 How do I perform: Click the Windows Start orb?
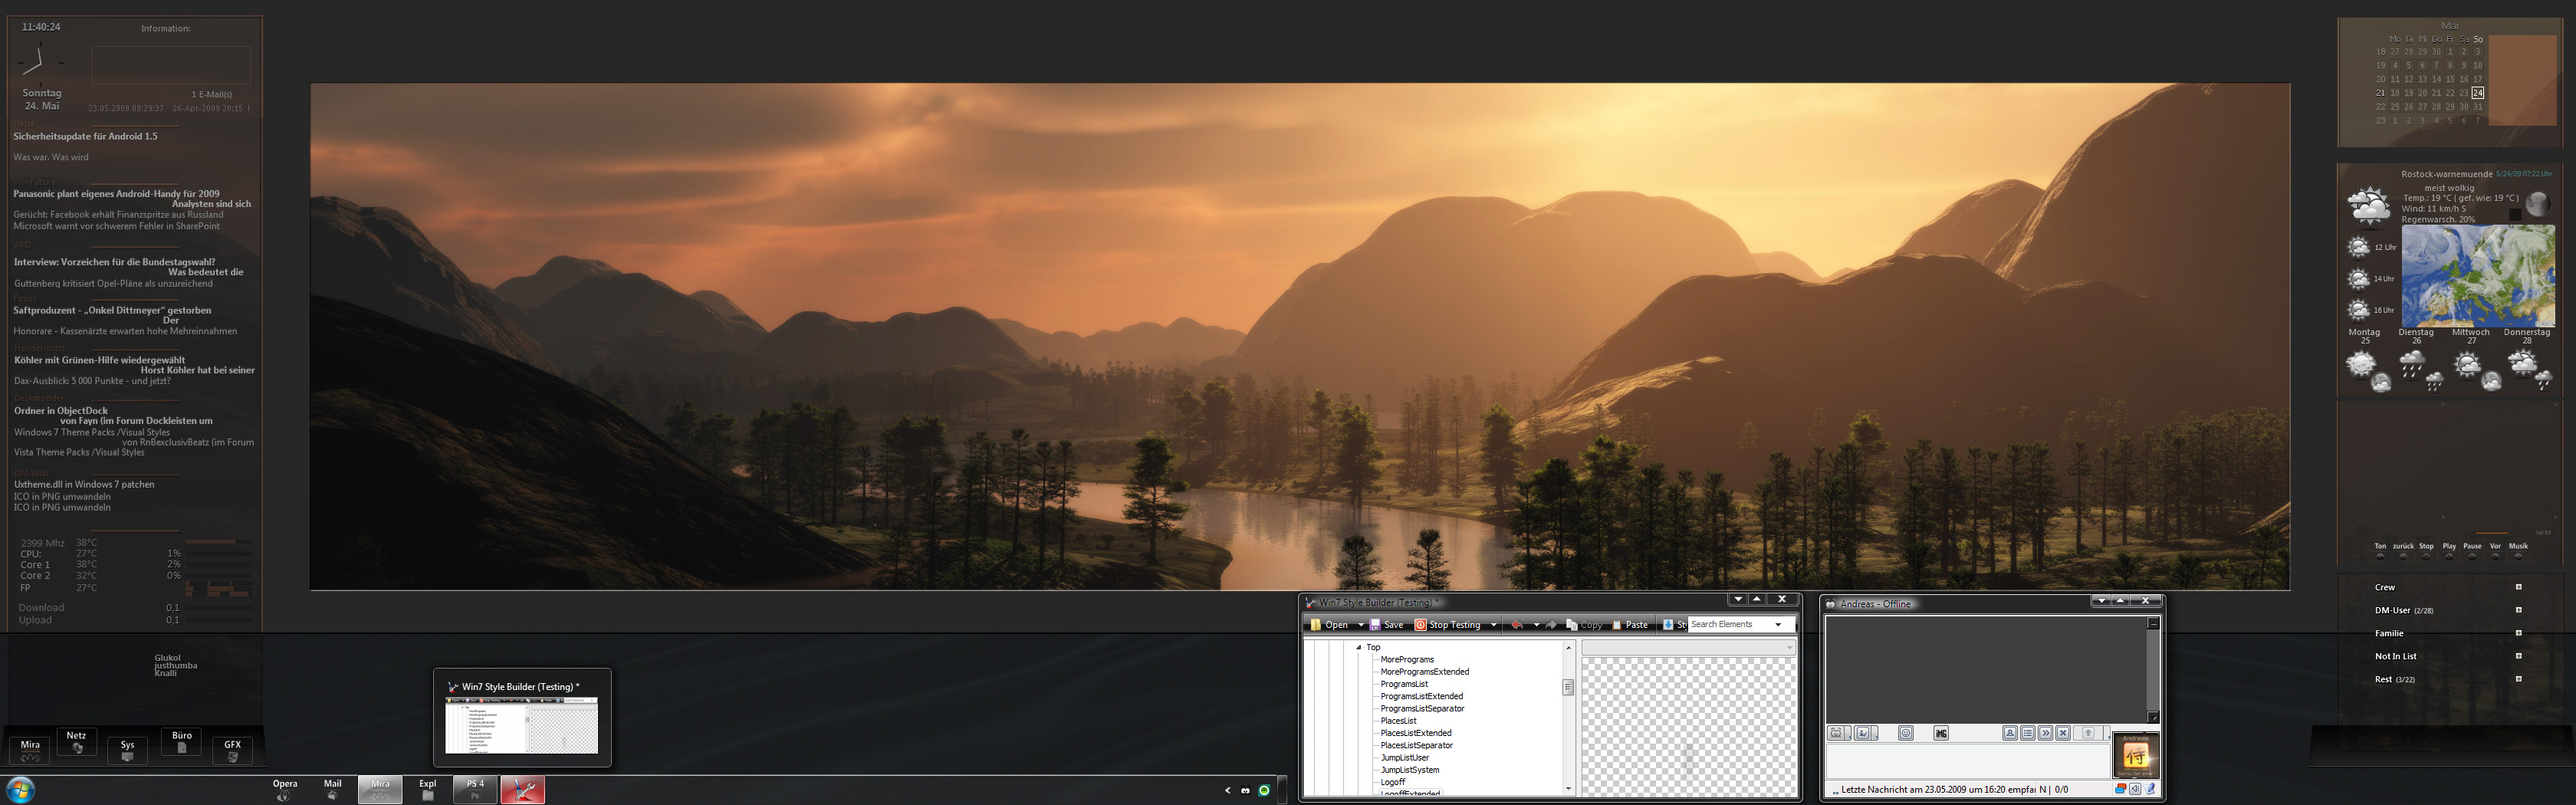(20, 789)
